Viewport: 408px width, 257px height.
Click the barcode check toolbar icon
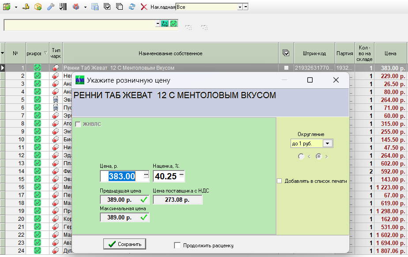pos(63,7)
